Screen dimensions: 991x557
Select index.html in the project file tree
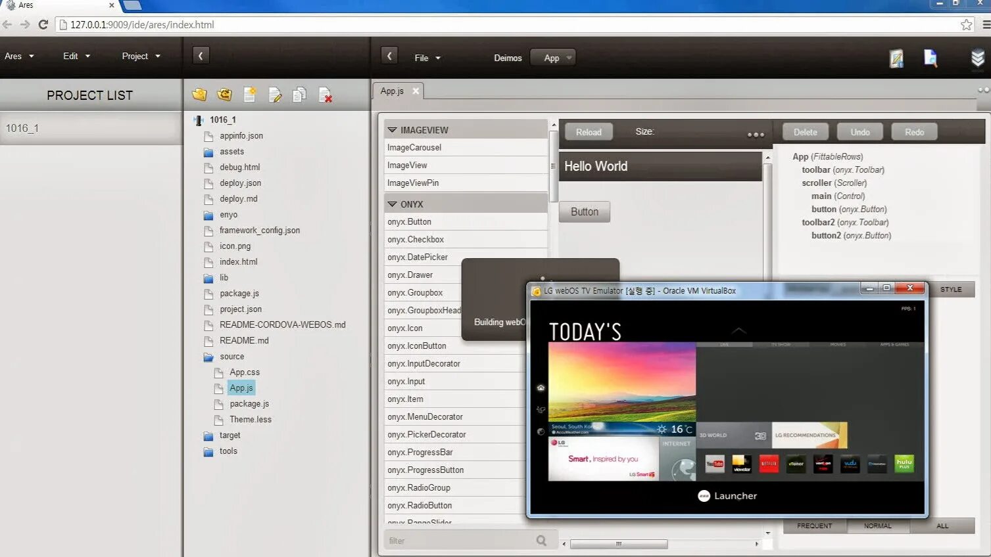click(x=238, y=261)
